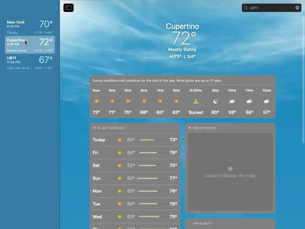Click the 60° temperature under 9PM

pos(215,112)
